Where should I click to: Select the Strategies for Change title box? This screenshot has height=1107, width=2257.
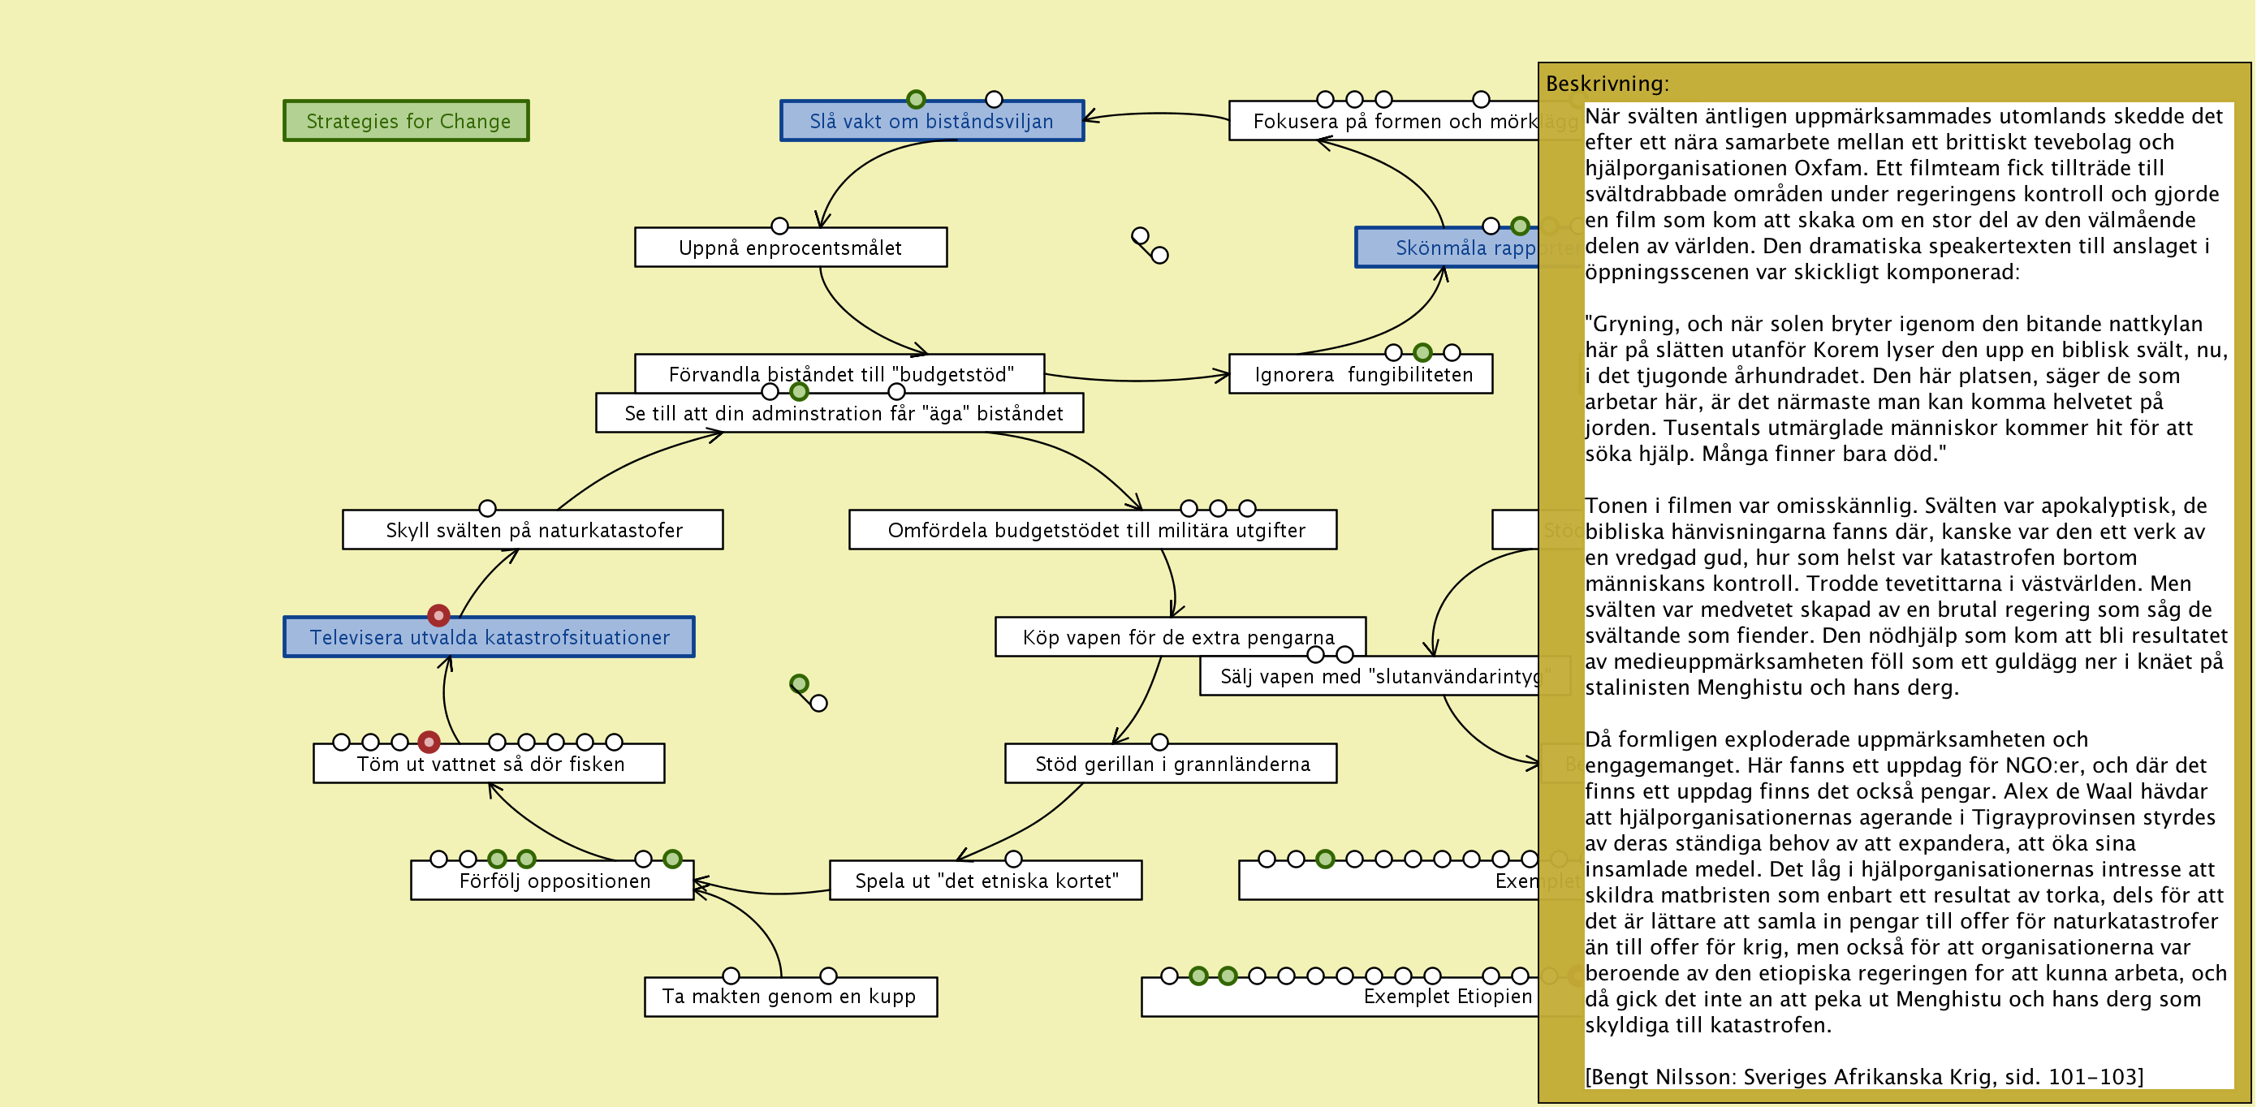tap(407, 121)
